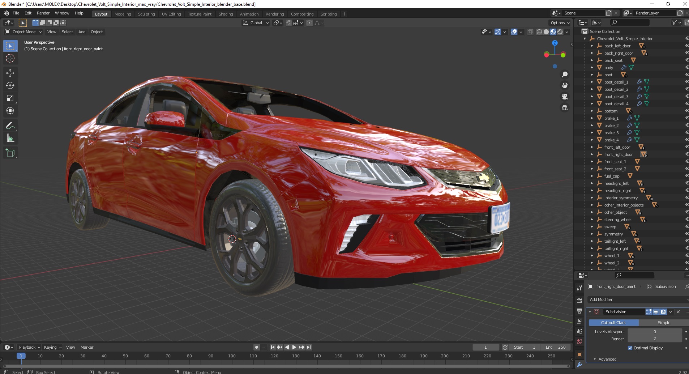Activate the Move tool
This screenshot has height=374, width=689.
(x=10, y=73)
